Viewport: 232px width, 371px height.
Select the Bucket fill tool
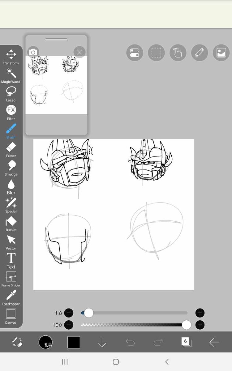pos(11,224)
